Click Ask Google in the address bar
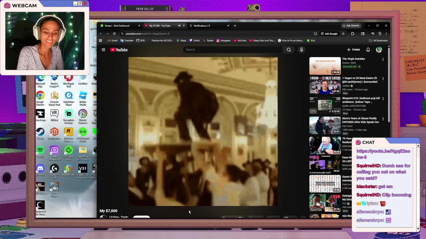The image size is (426, 239). pos(329,34)
